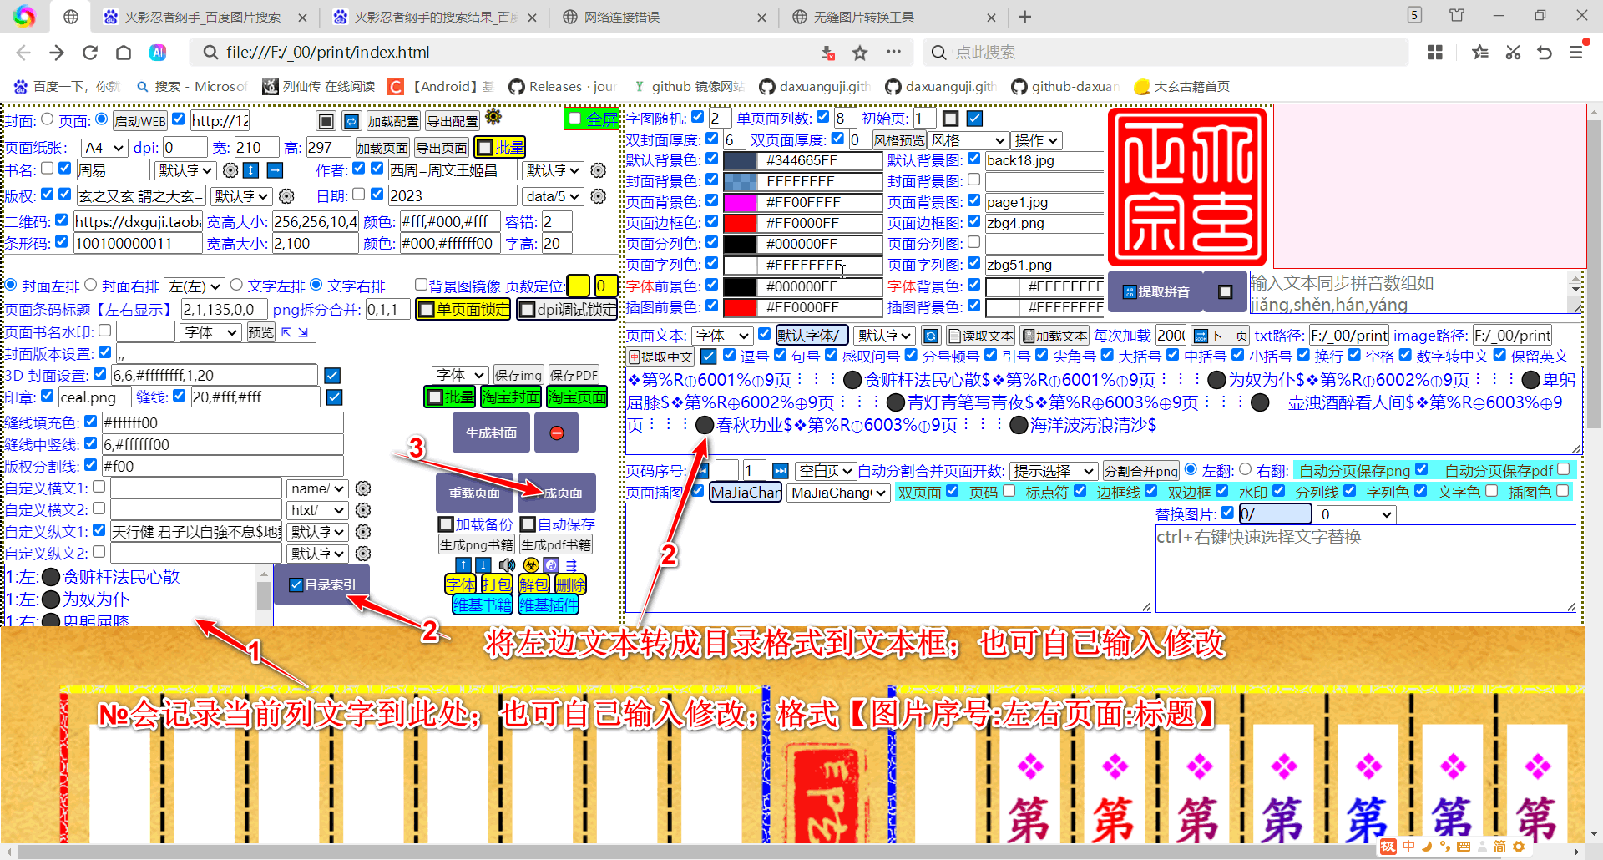Click the red stop icon beside 生成封面

coord(556,433)
